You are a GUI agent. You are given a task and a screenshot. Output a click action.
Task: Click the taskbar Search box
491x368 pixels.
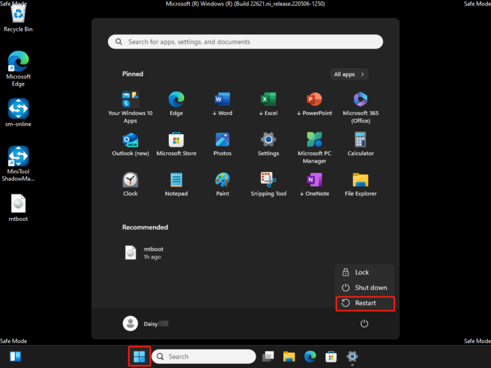point(203,356)
